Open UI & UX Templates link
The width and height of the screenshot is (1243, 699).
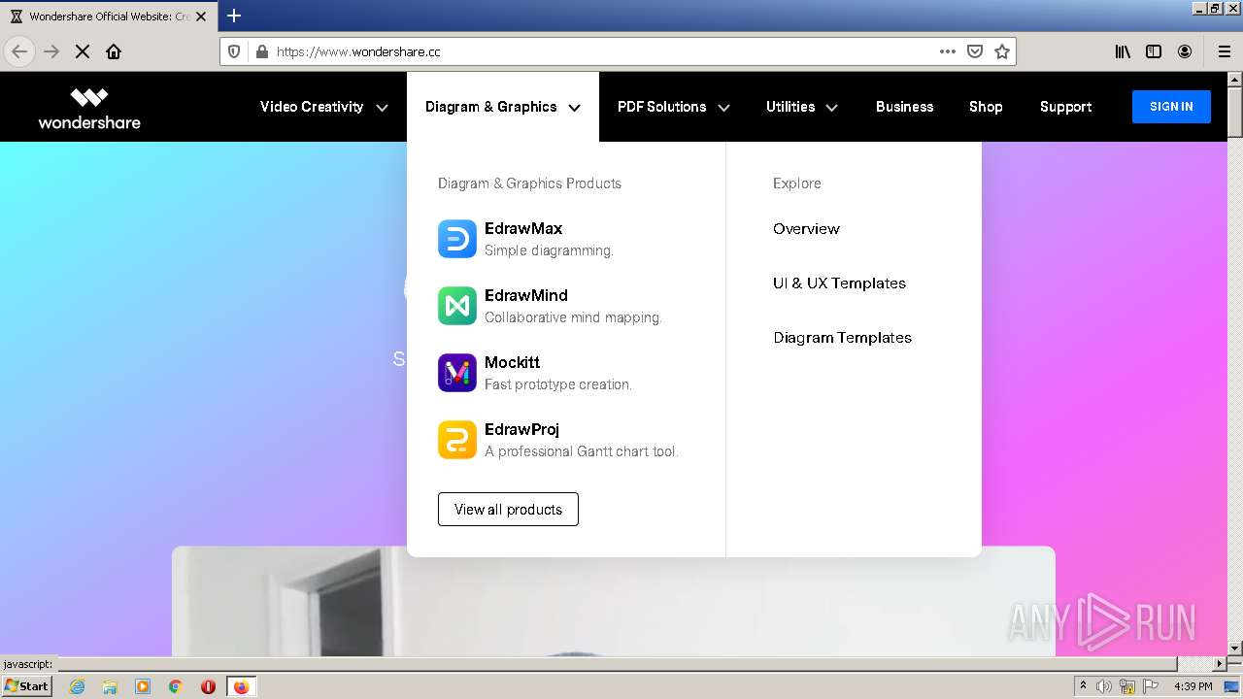click(x=839, y=283)
